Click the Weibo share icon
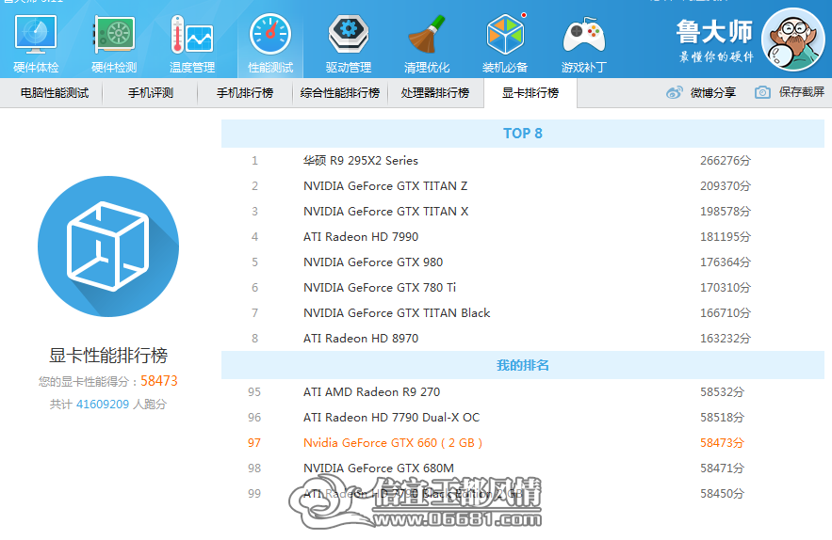 (675, 93)
